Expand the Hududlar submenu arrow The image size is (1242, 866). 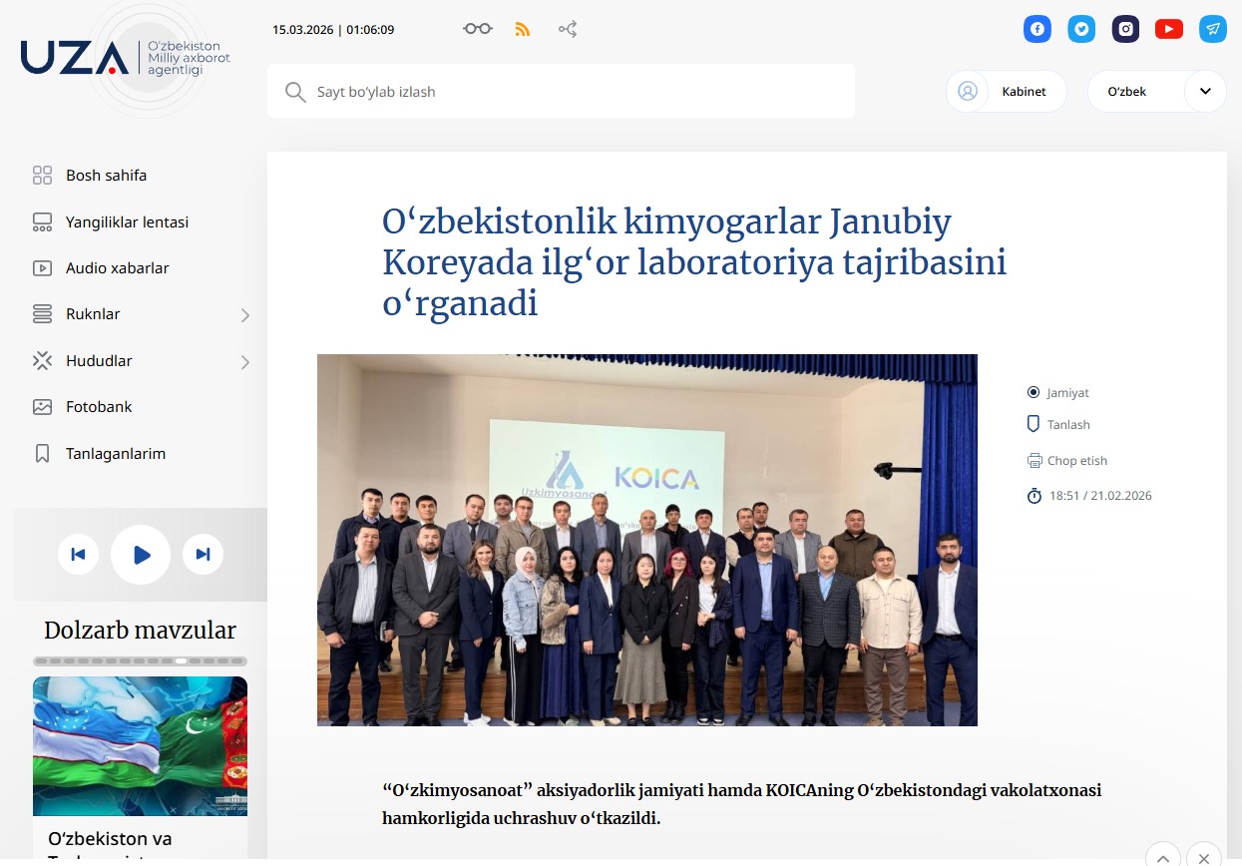[x=245, y=362]
